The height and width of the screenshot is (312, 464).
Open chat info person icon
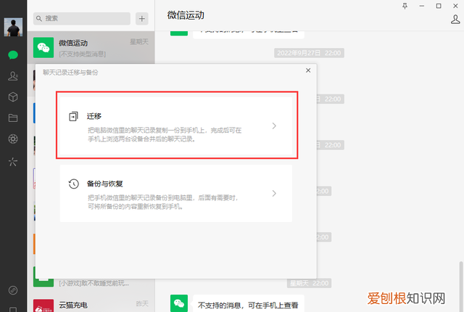click(x=455, y=20)
